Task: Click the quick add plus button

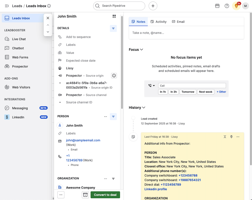Action: point(153,6)
